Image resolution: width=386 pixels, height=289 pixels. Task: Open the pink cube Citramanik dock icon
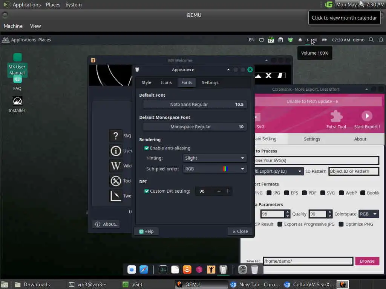click(199, 269)
